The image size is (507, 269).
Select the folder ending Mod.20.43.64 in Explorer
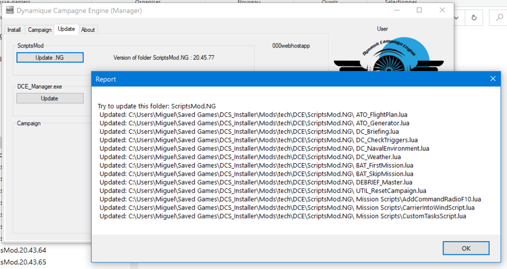click(x=23, y=250)
